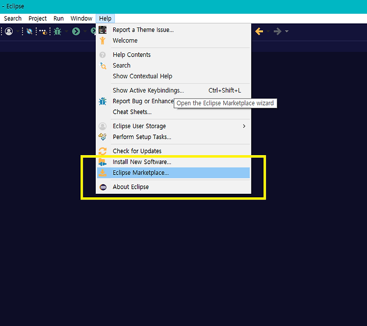Image resolution: width=367 pixels, height=326 pixels.
Task: Click the Install New Software icon
Action: click(x=102, y=162)
